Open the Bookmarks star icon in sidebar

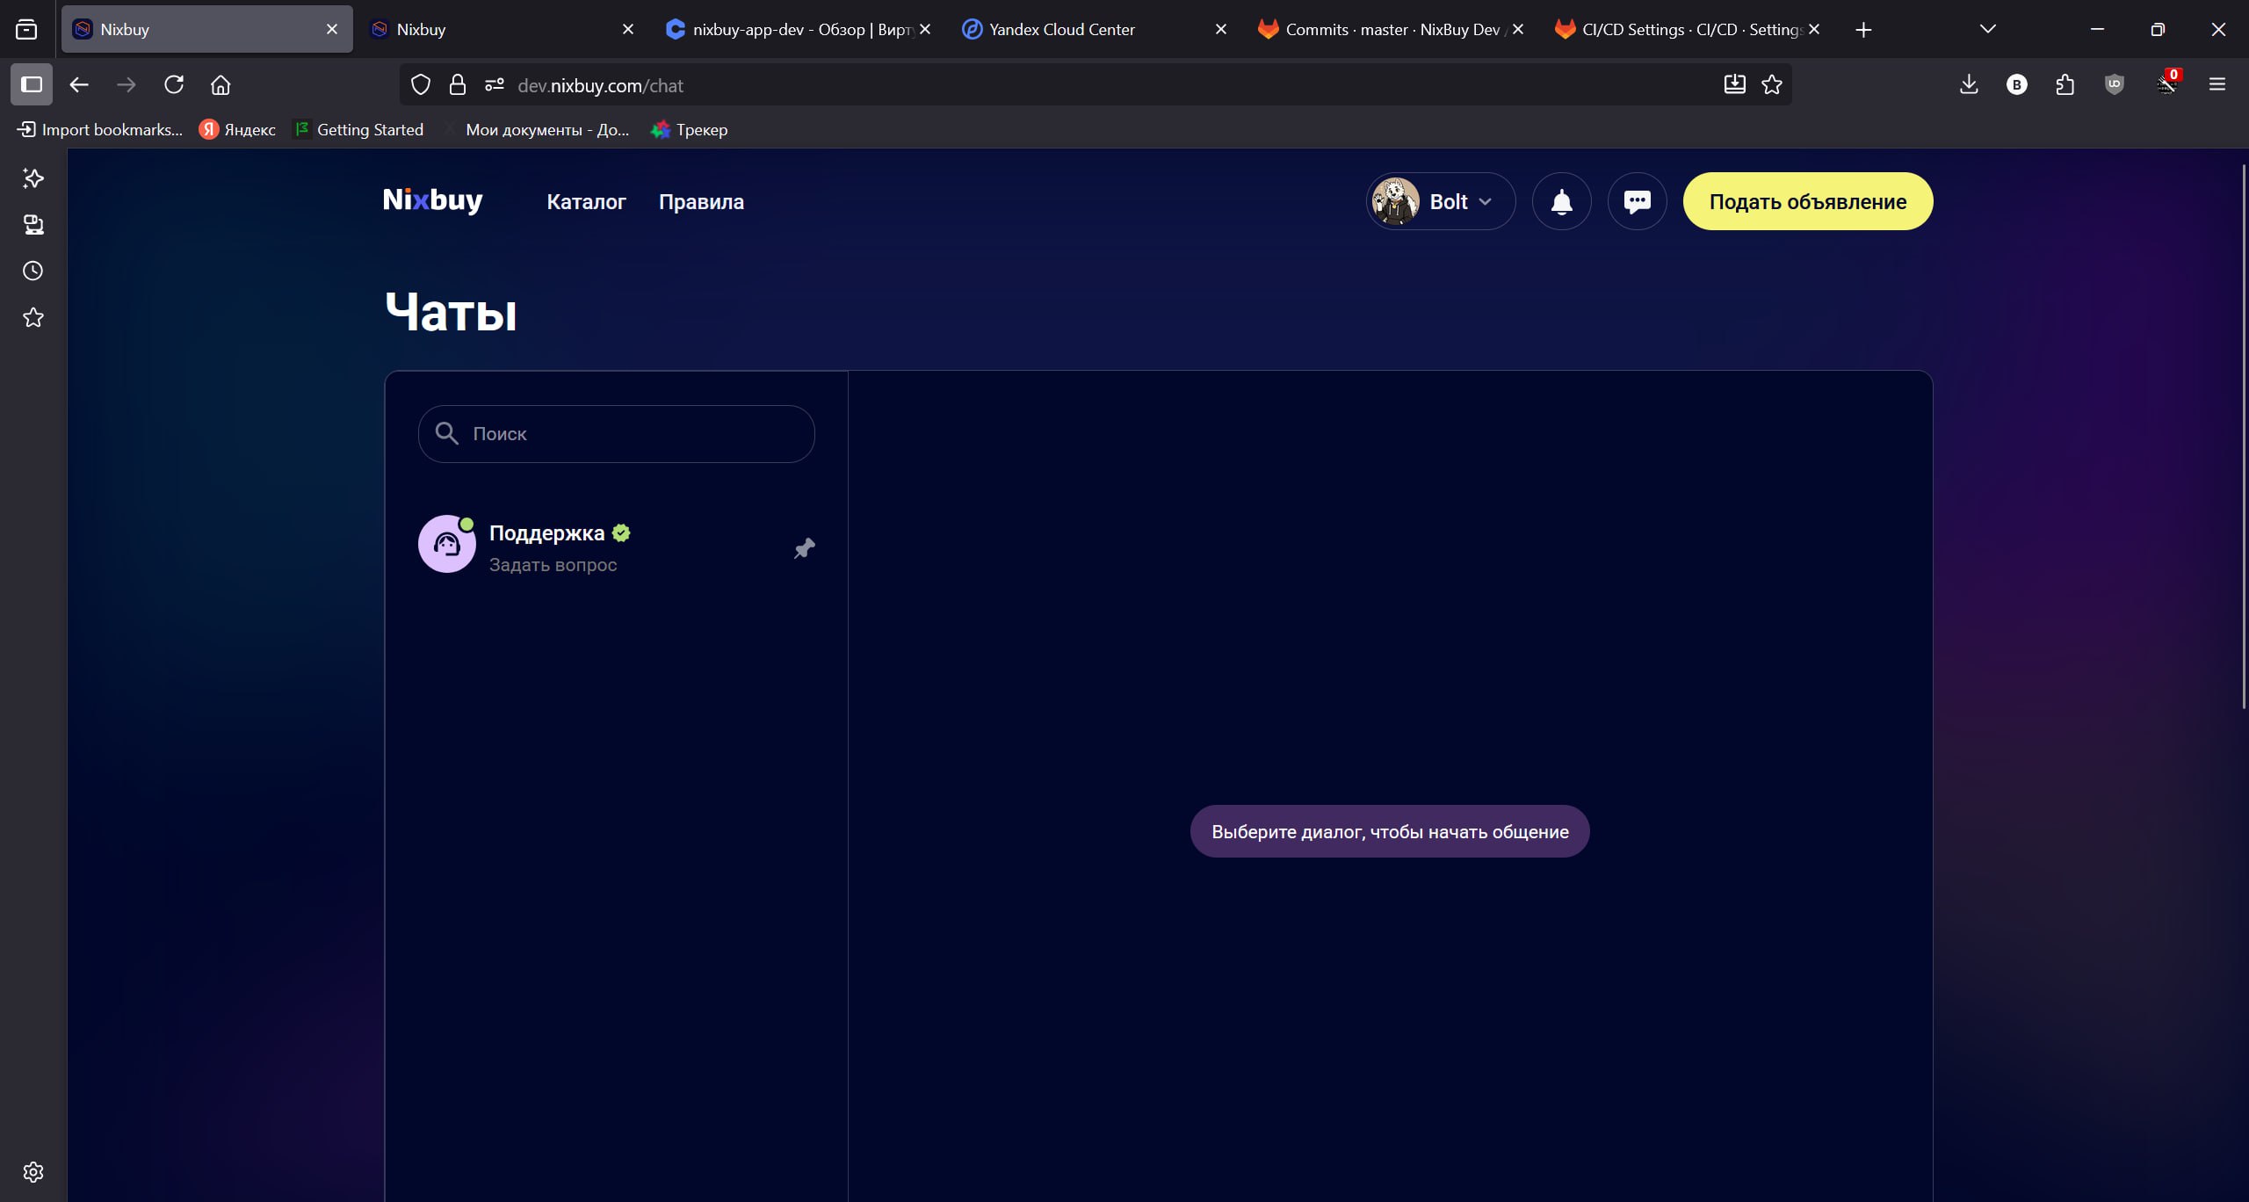33,317
